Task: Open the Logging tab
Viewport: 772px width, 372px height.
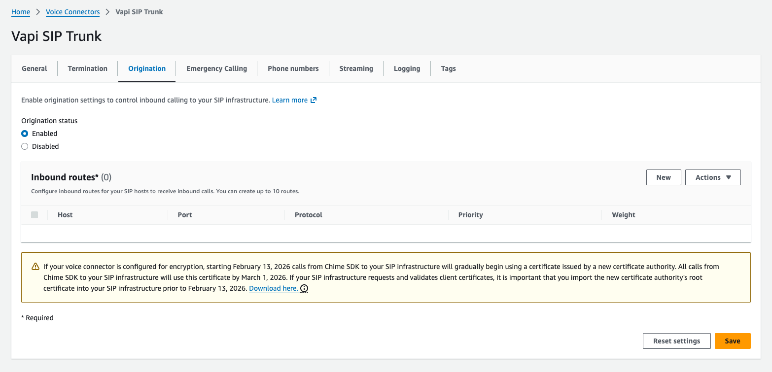Action: (x=407, y=68)
